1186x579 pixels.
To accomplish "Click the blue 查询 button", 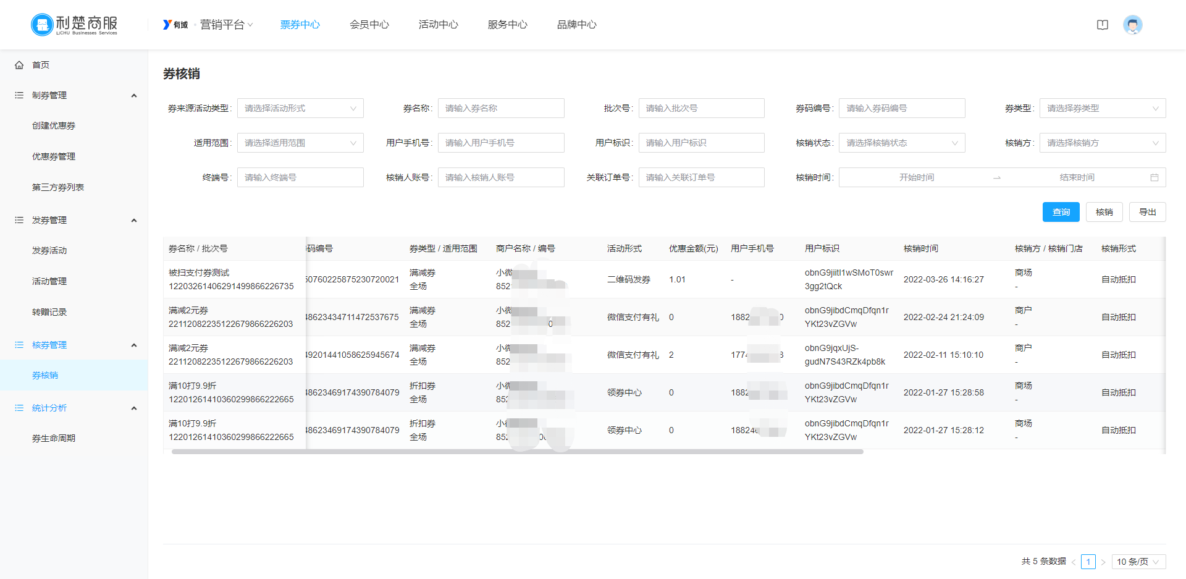I will coord(1061,212).
